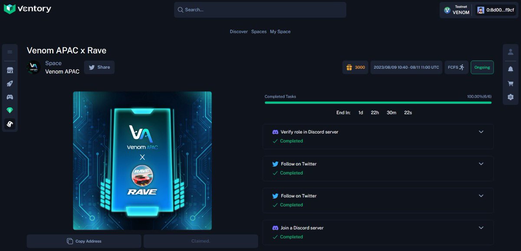Image resolution: width=521 pixels, height=251 pixels.
Task: Click the gift box reward icon
Action: [x=349, y=67]
